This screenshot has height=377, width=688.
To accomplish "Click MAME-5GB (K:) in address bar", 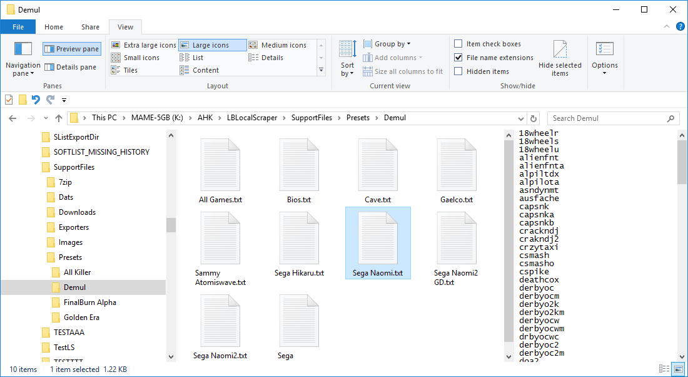I will [x=157, y=118].
